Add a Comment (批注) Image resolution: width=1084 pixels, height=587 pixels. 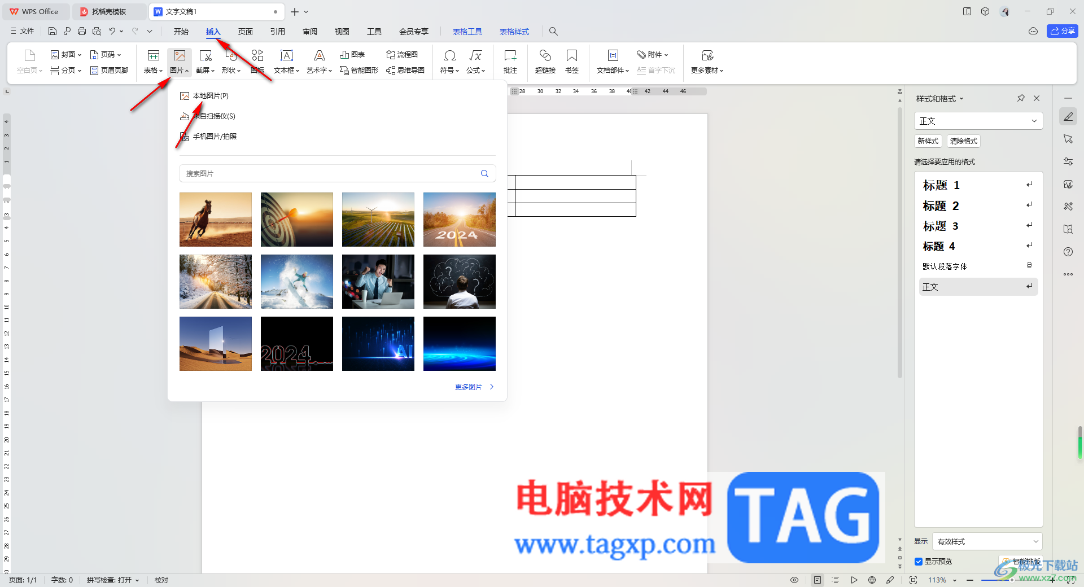pyautogui.click(x=510, y=62)
